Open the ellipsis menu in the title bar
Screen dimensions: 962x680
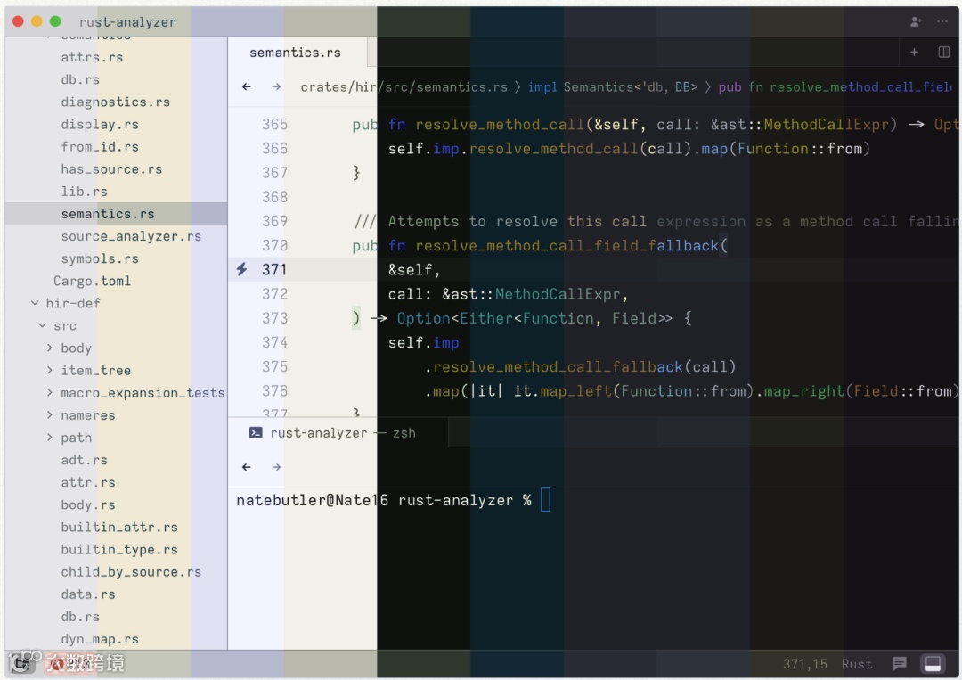[x=942, y=22]
